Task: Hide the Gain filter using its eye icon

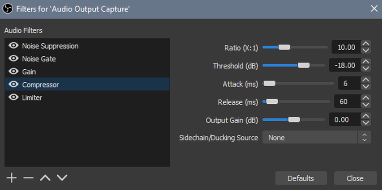Action: click(x=13, y=72)
